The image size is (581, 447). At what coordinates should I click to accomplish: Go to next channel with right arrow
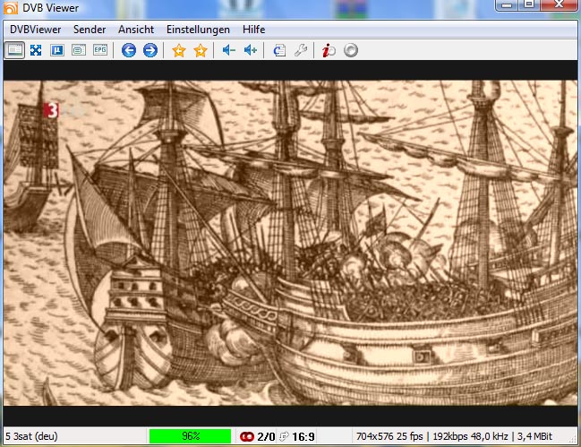[x=150, y=50]
